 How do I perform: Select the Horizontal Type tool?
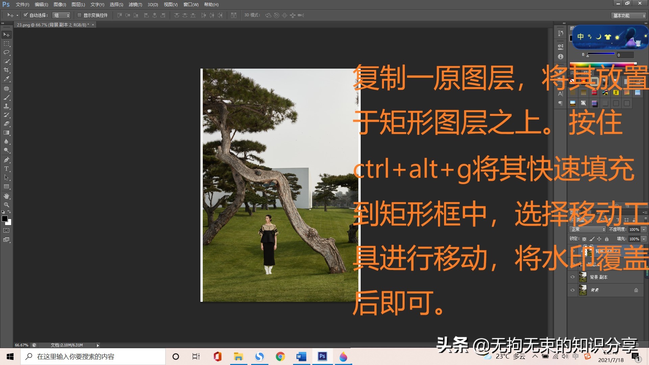pos(6,169)
